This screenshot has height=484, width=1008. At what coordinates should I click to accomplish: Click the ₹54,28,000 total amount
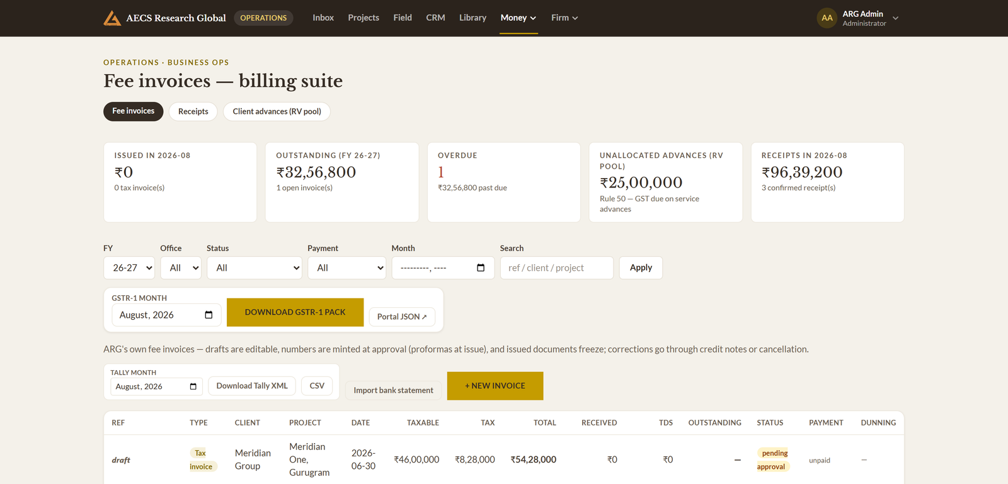pos(534,460)
